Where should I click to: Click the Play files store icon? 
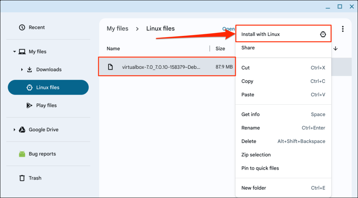pyautogui.click(x=29, y=105)
